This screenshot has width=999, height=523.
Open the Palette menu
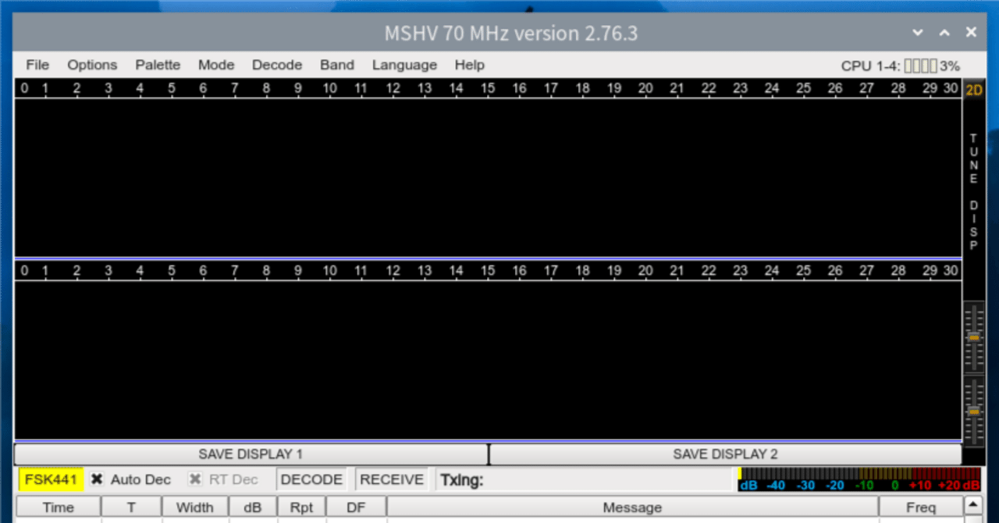pos(158,65)
